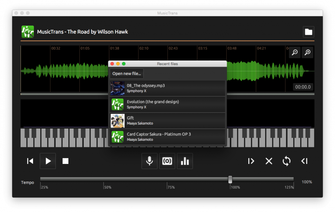The image size is (335, 212).
Task: Toggle the microphone button
Action: tap(149, 161)
